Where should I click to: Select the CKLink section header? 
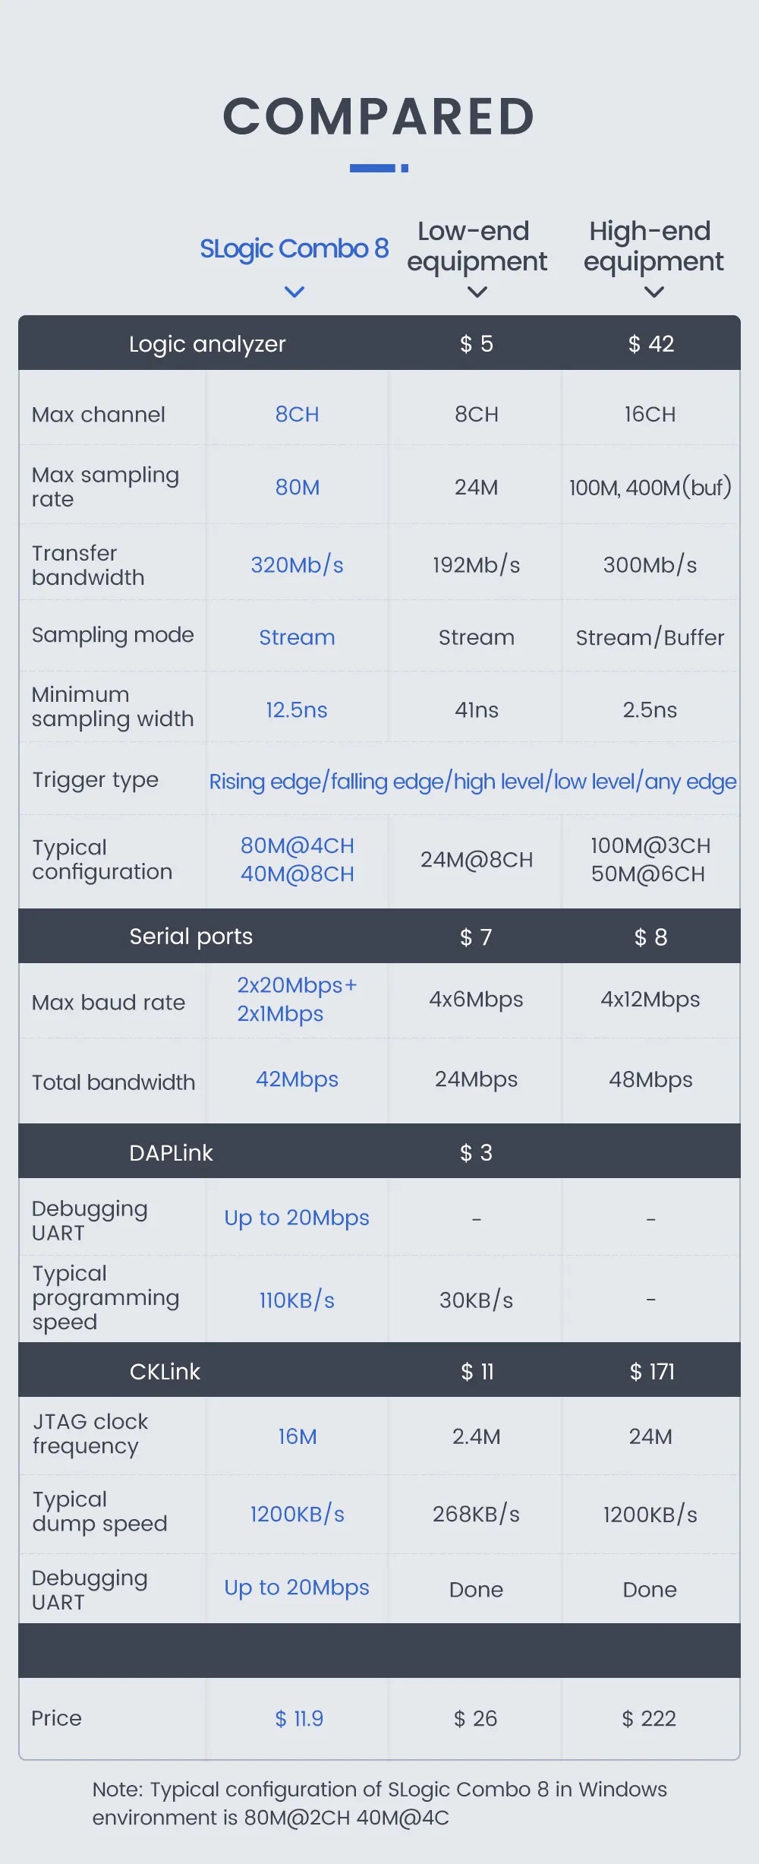[165, 1372]
